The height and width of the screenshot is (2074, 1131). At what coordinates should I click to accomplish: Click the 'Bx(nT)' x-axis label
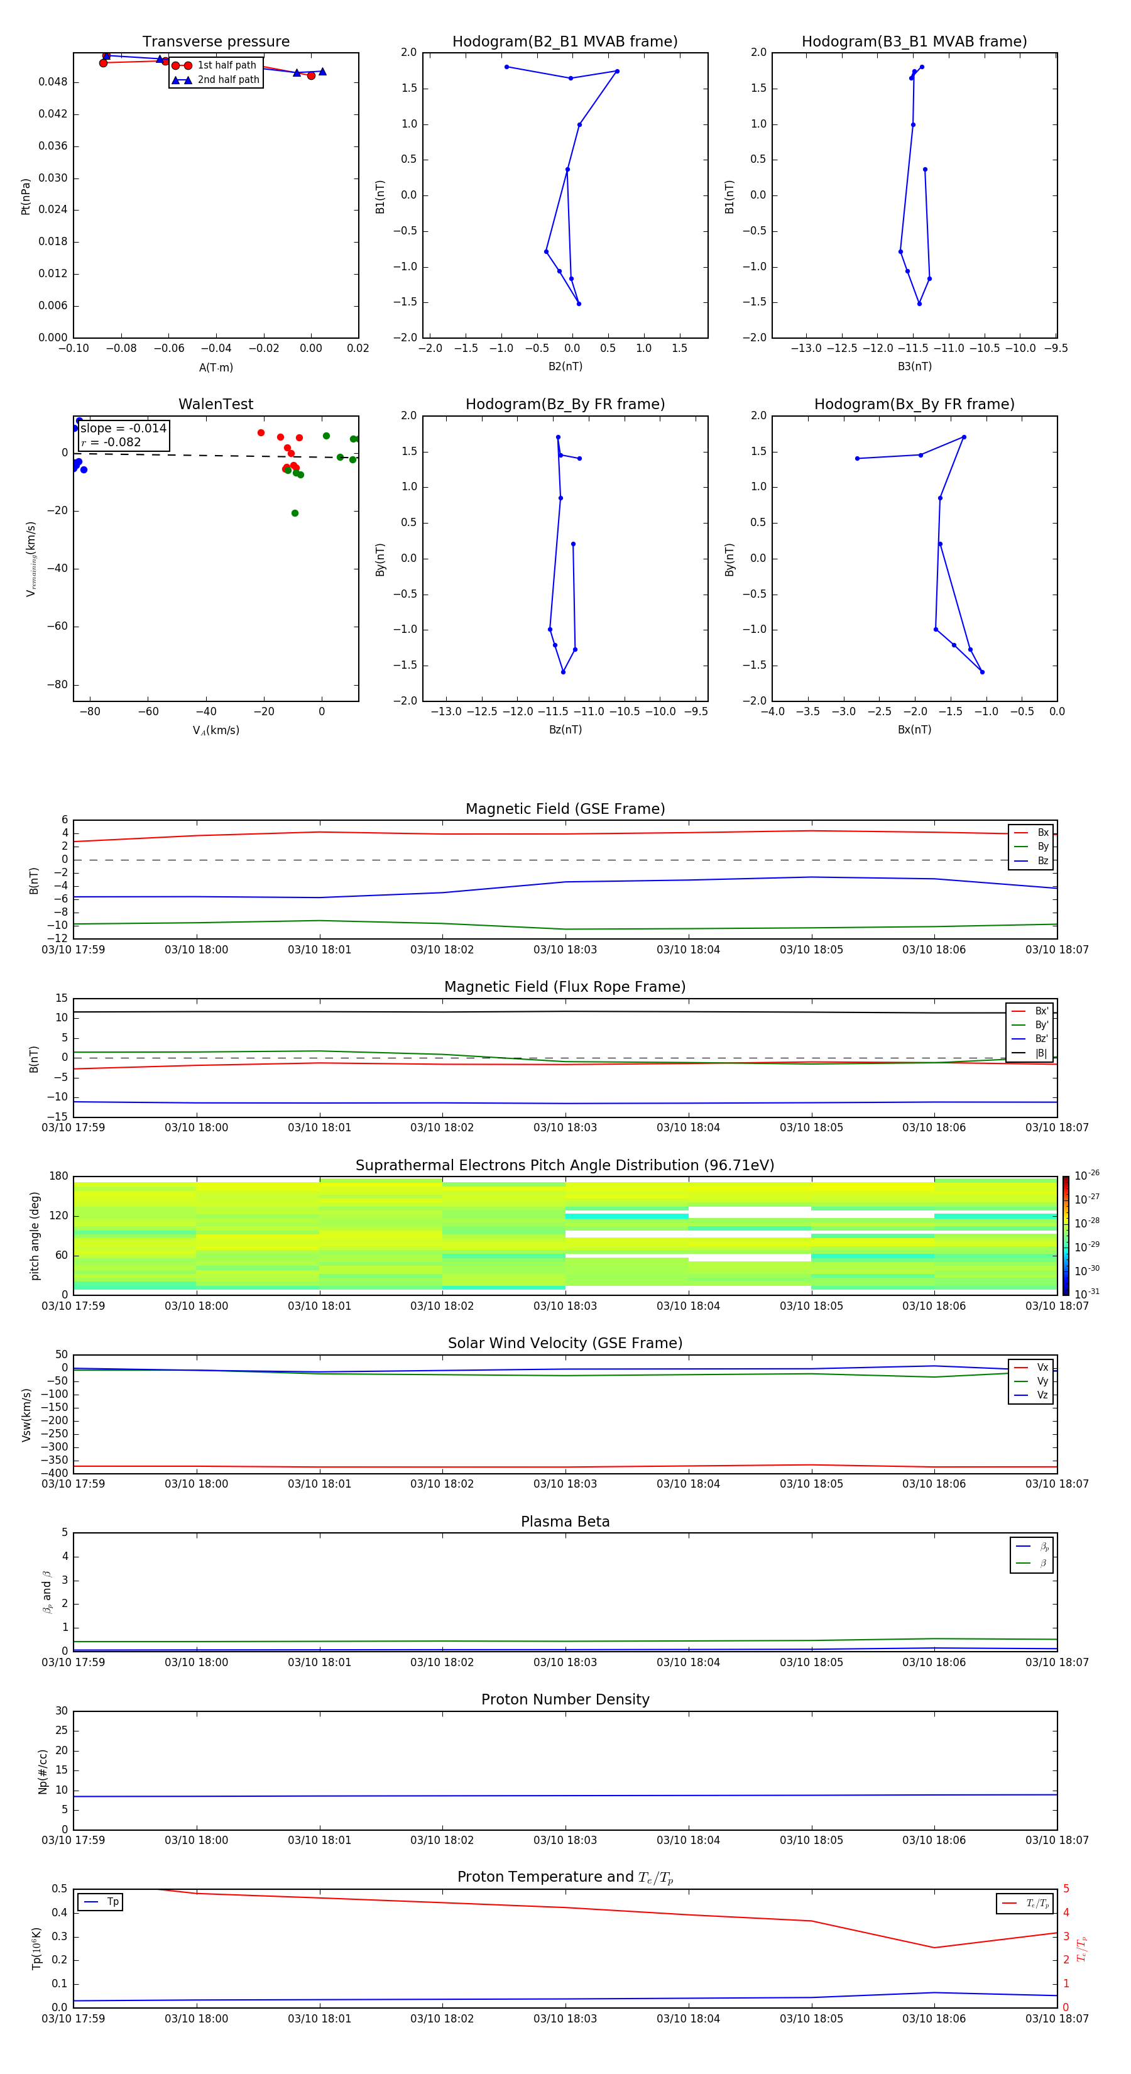[x=914, y=730]
